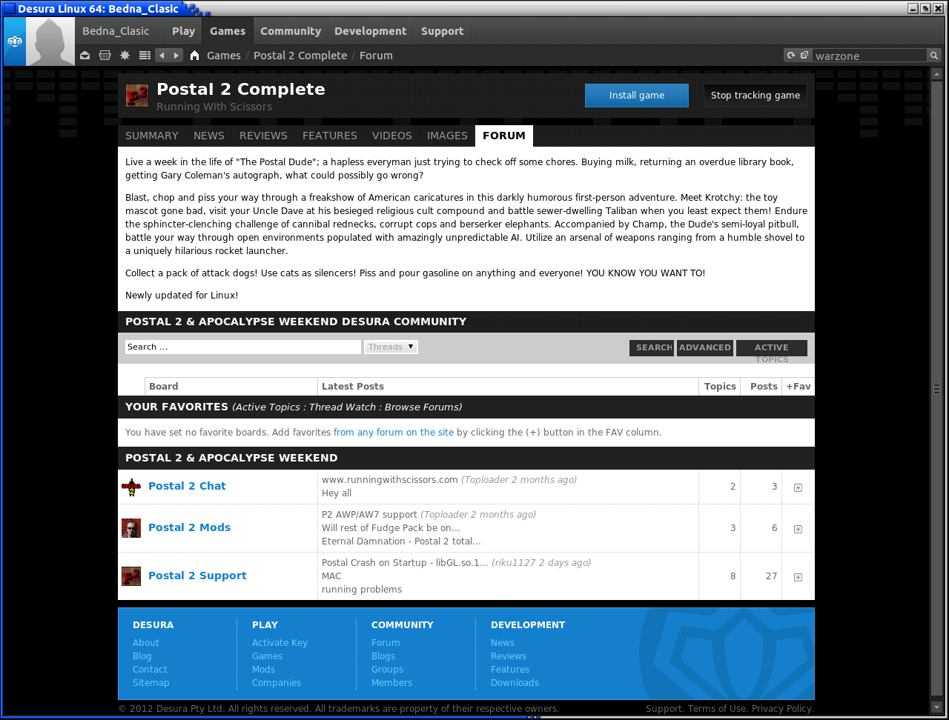The width and height of the screenshot is (949, 720).
Task: Click the home icon in breadcrumb
Action: tap(195, 56)
